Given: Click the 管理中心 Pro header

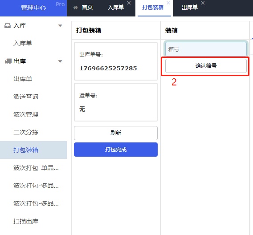Looking at the screenshot, I should point(33,8).
